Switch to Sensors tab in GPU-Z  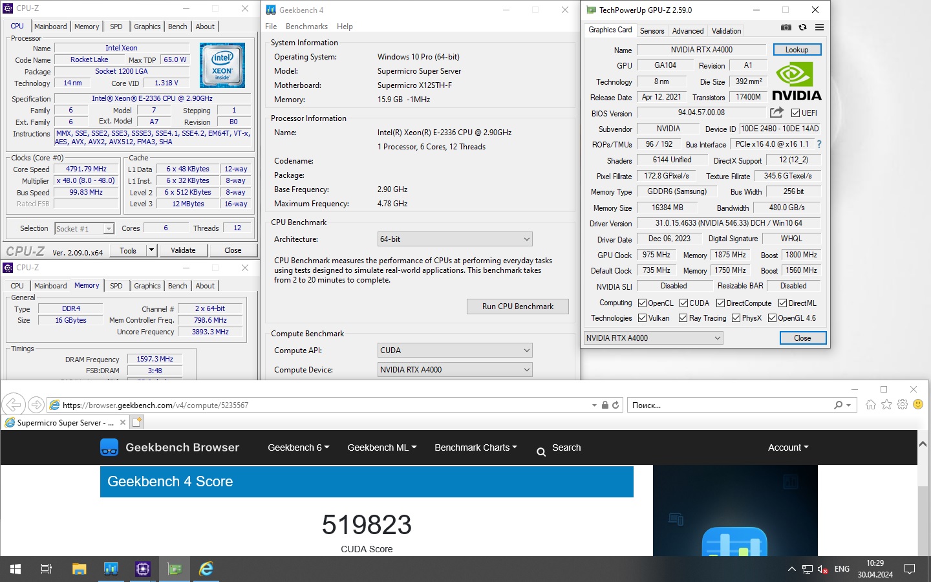(652, 31)
